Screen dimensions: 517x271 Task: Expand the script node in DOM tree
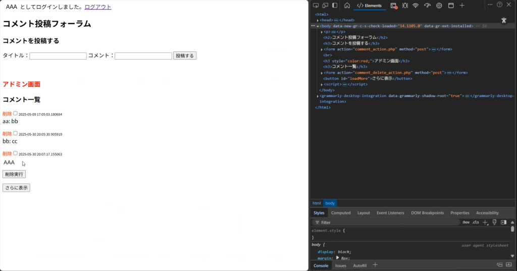[322, 84]
